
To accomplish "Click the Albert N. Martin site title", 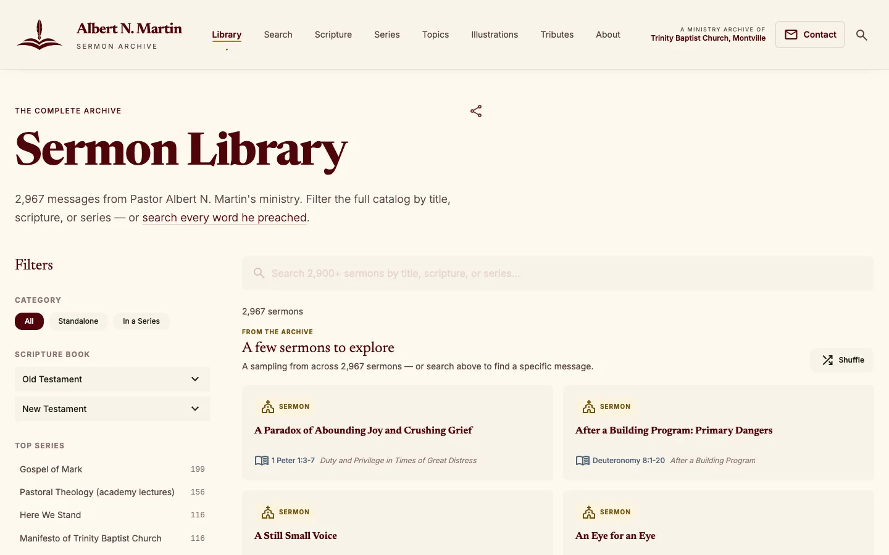I will coord(129,28).
